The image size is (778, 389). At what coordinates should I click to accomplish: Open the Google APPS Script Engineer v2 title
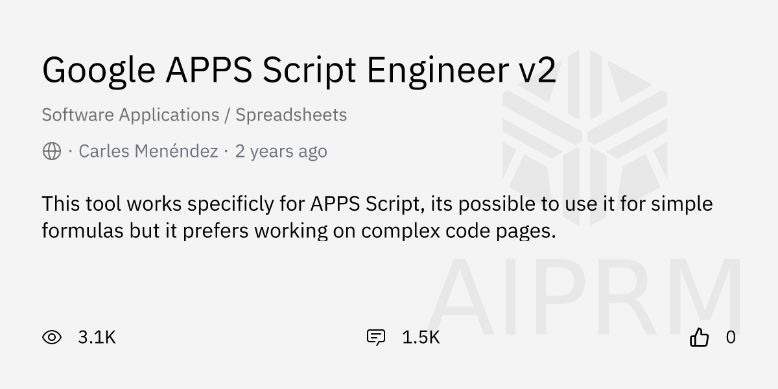pos(299,70)
